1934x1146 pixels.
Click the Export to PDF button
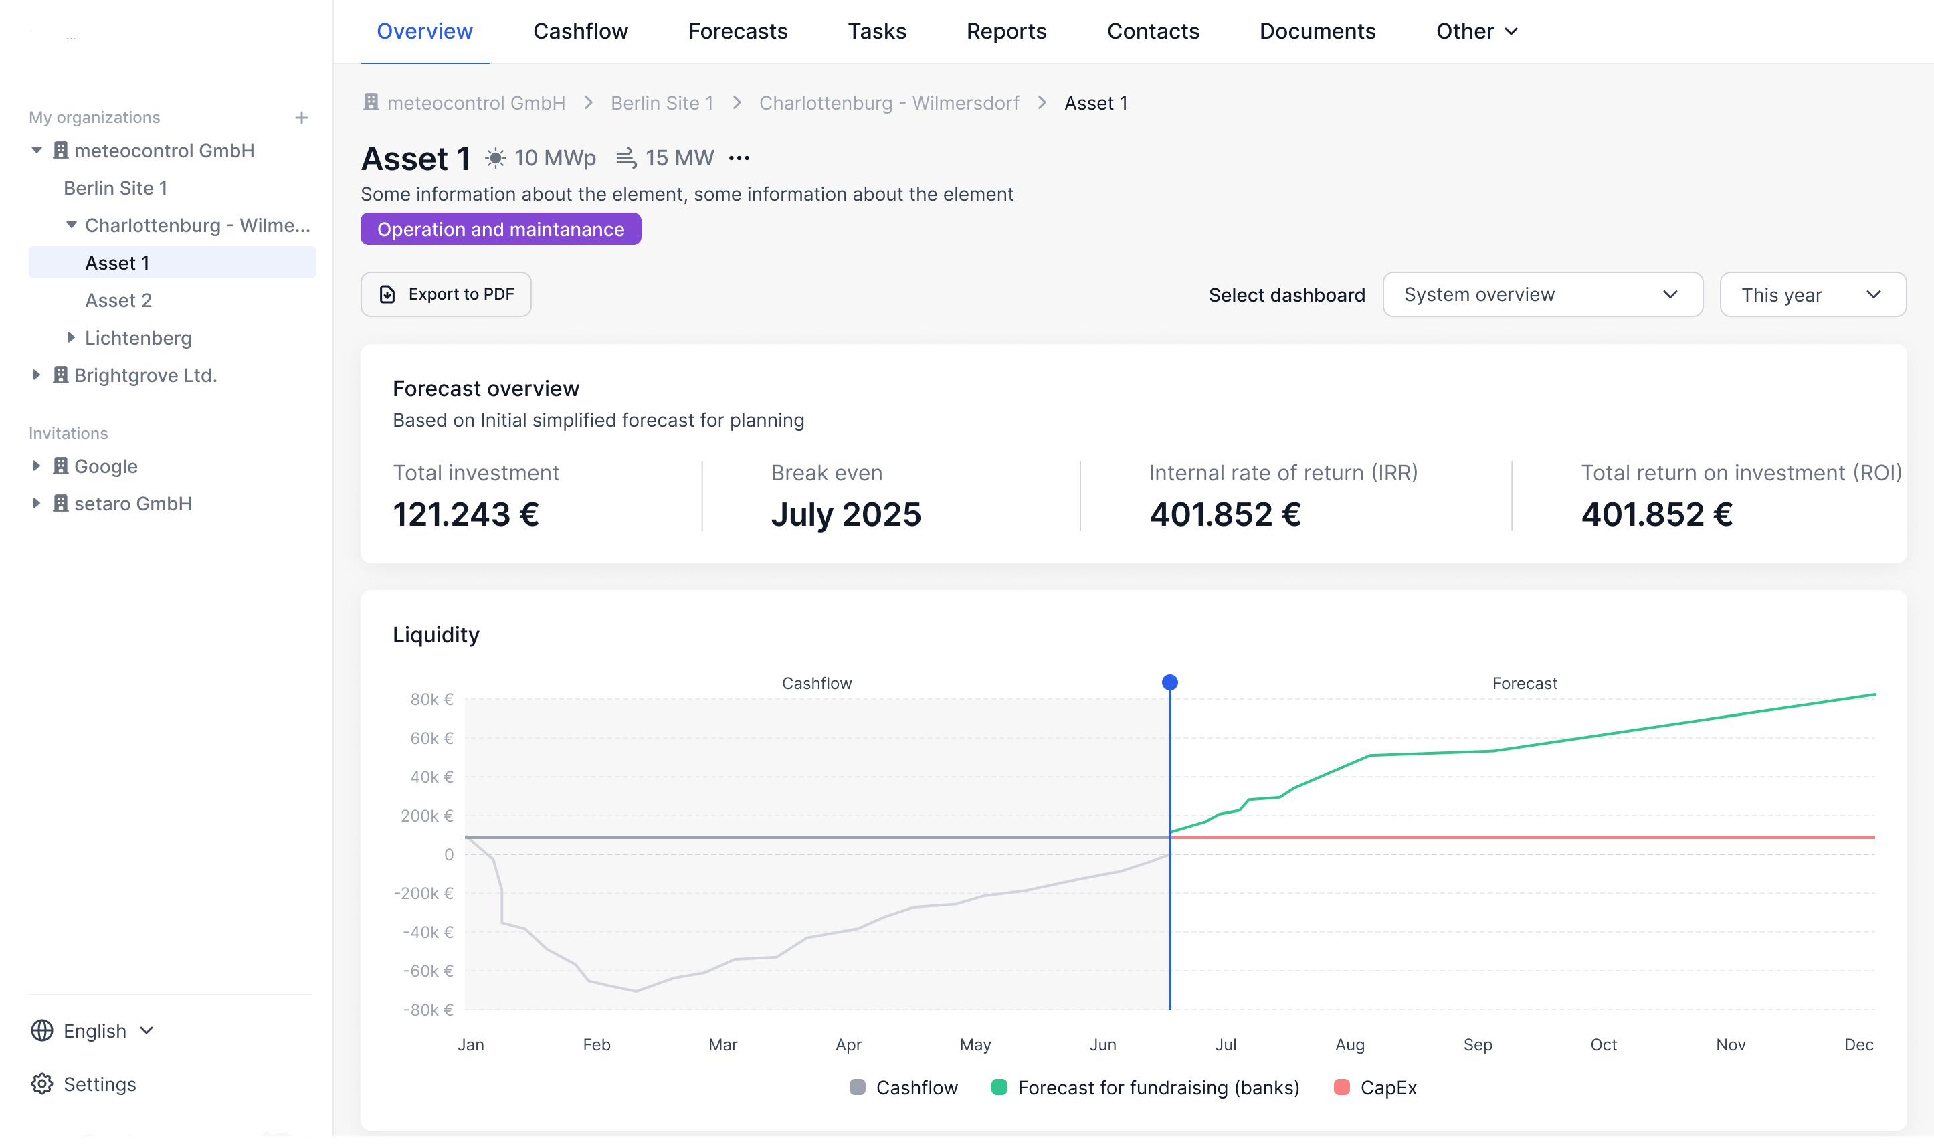click(x=446, y=294)
